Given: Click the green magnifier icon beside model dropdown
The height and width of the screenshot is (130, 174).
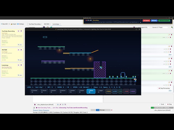Looking at the screenshot, I should 172,27.
